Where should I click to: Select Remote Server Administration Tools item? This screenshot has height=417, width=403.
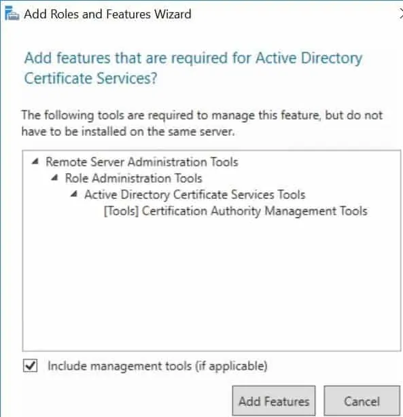[x=142, y=162]
